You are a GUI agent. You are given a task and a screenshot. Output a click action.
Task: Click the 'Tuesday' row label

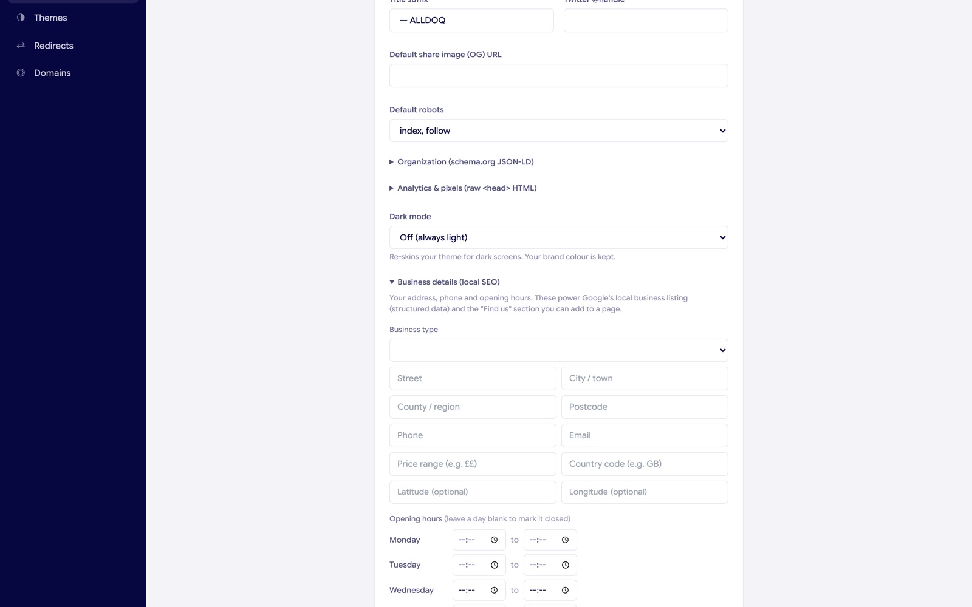(x=405, y=565)
